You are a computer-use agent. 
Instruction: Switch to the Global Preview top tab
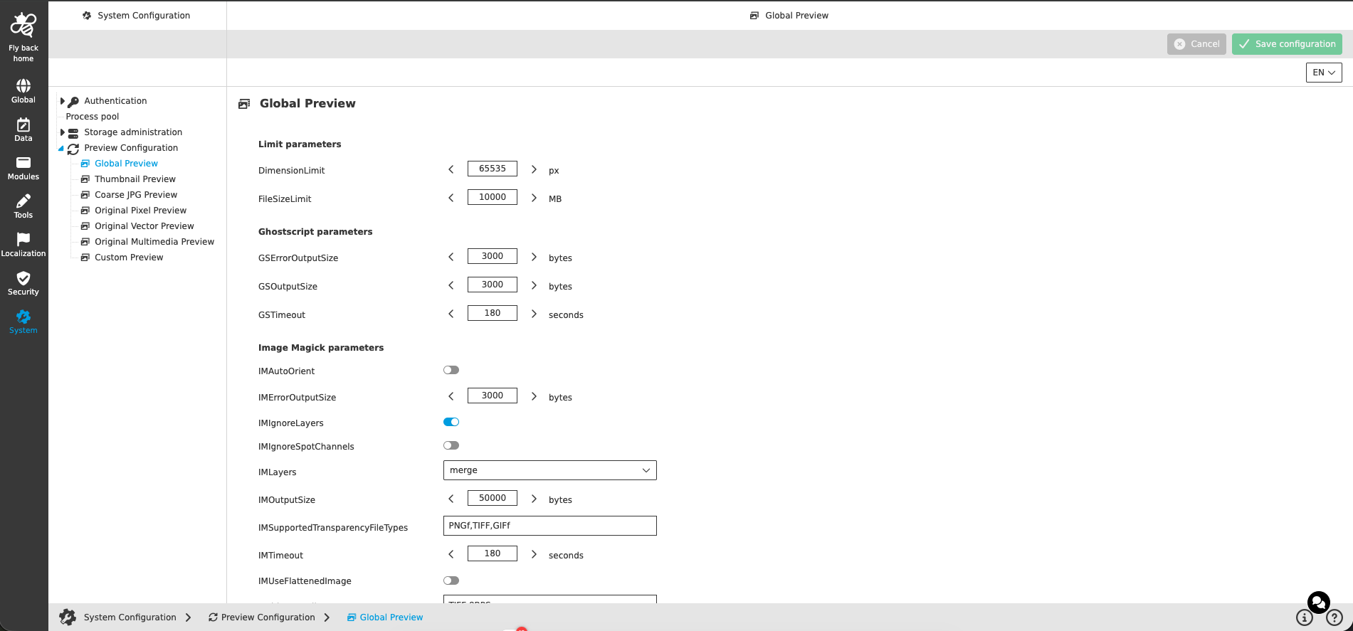click(789, 16)
